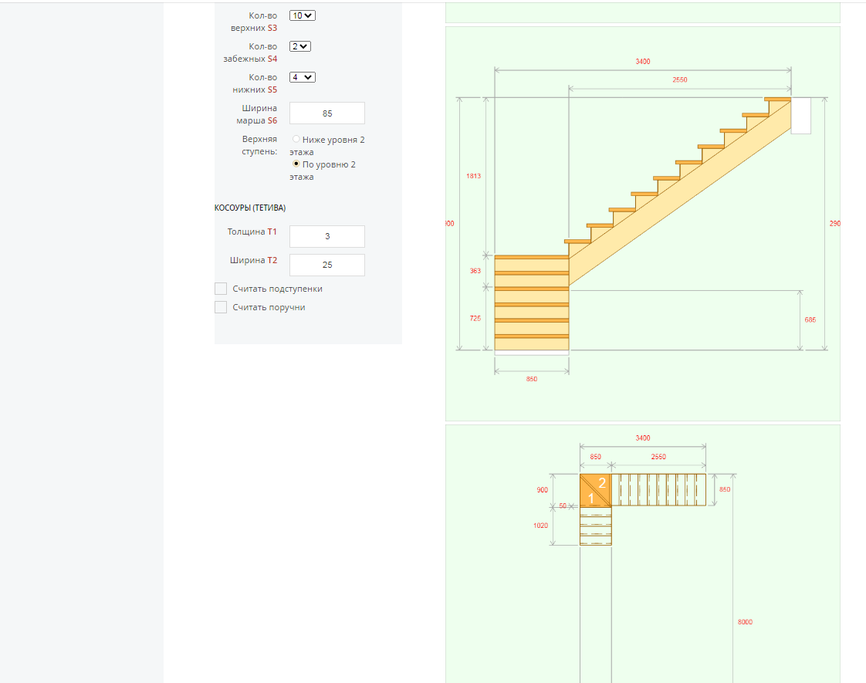The width and height of the screenshot is (866, 683).
Task: Click the 850 width dimension below side view
Action: click(x=531, y=380)
